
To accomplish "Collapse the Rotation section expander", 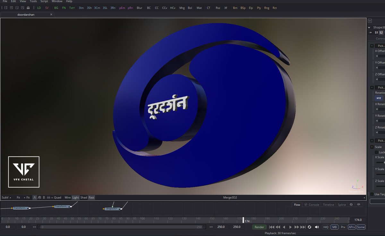I will click(x=372, y=88).
